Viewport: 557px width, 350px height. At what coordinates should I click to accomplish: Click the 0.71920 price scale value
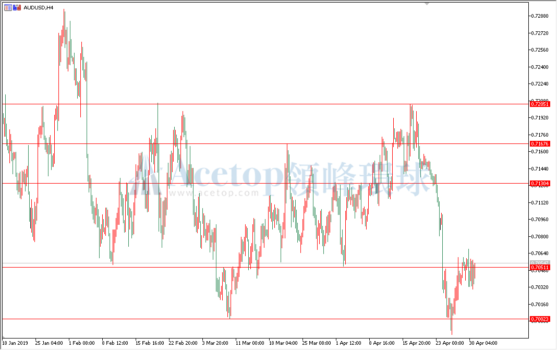[x=540, y=117]
